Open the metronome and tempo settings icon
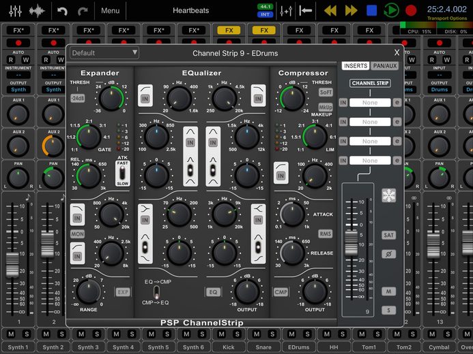Screen dimensions: 473x354 coord(286,11)
